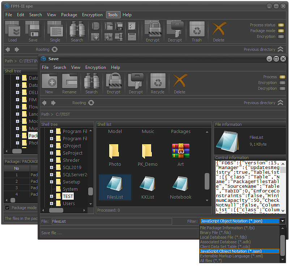Click the File name input field
Image resolution: width=290 pixels, height=266 pixels.
112,221
